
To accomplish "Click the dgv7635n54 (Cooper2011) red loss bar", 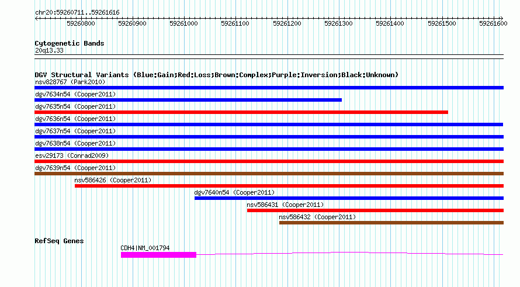I will (x=241, y=112).
